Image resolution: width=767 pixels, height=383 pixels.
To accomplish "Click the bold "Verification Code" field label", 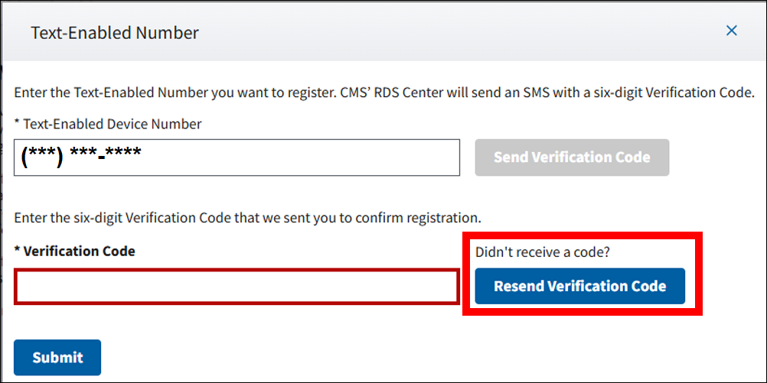I will [80, 251].
